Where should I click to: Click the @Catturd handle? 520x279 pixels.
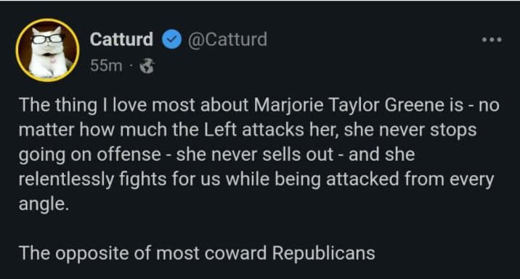tap(227, 39)
